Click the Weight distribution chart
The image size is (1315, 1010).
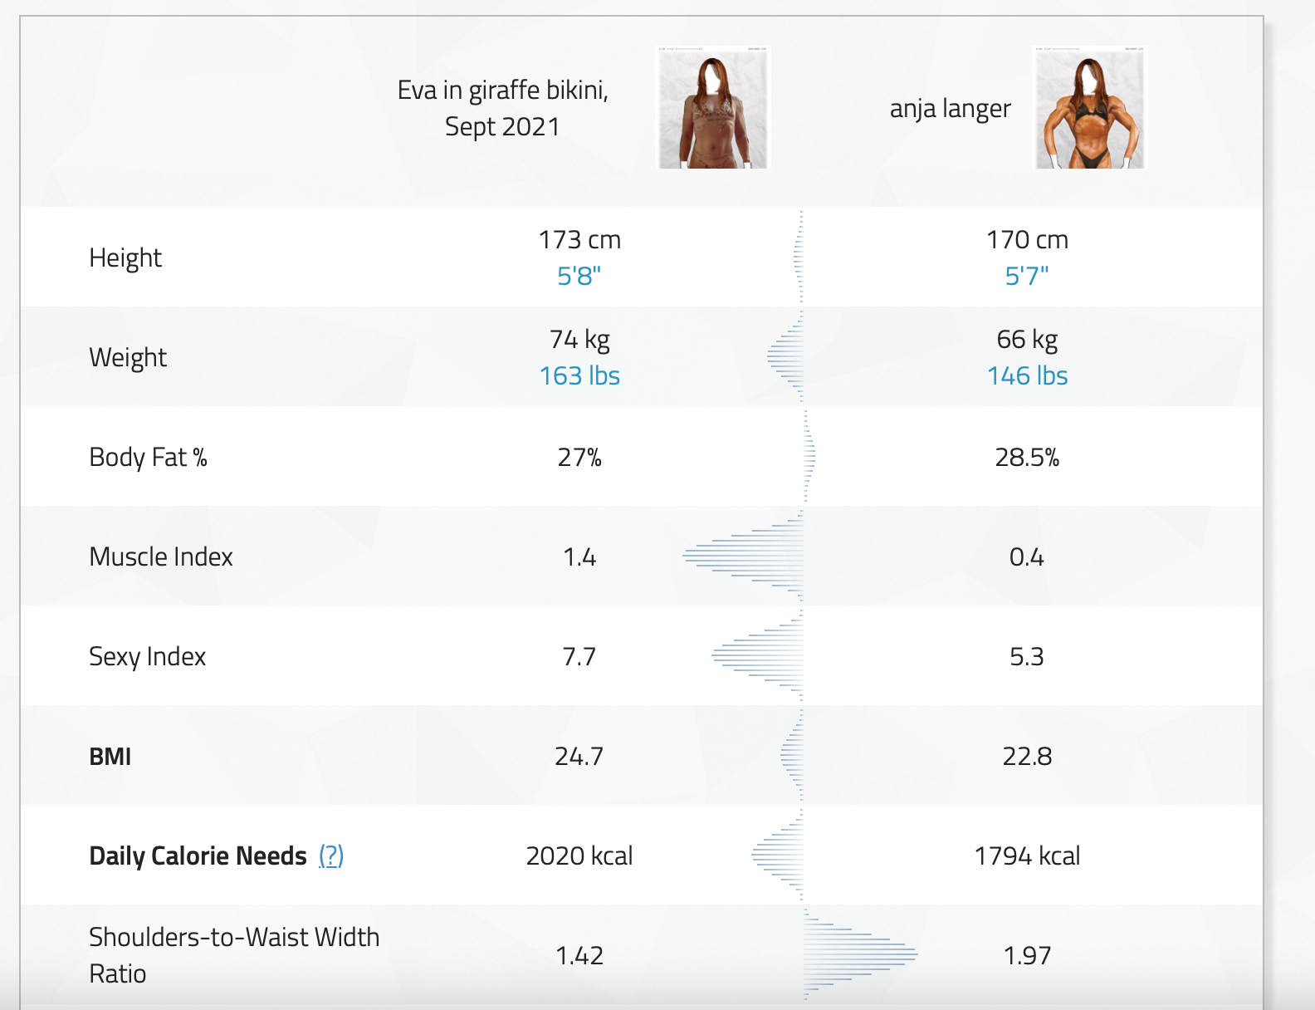click(x=787, y=357)
